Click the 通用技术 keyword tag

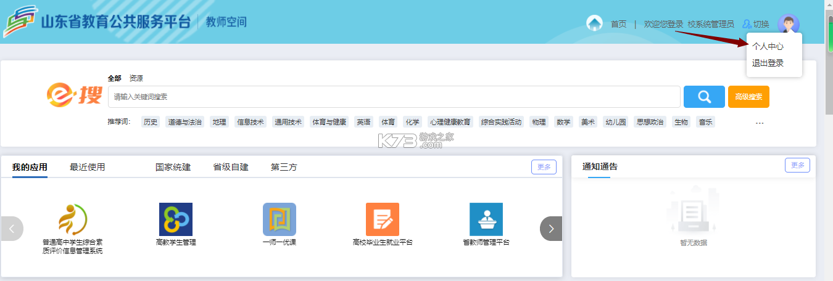(x=288, y=122)
